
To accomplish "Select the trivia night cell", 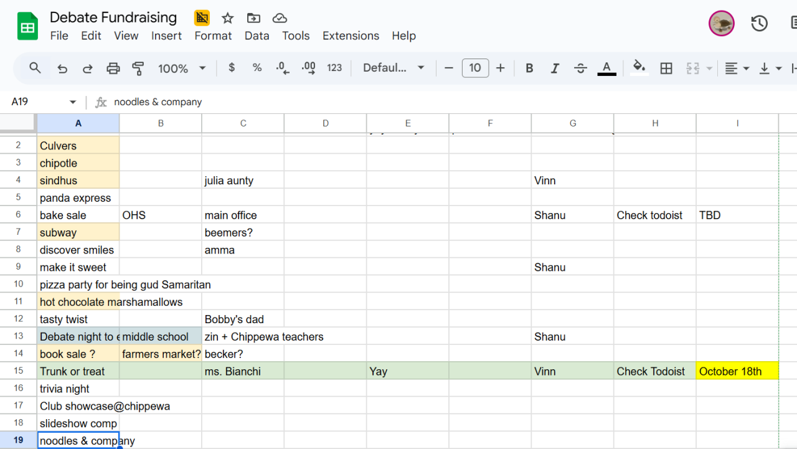I will click(x=78, y=389).
